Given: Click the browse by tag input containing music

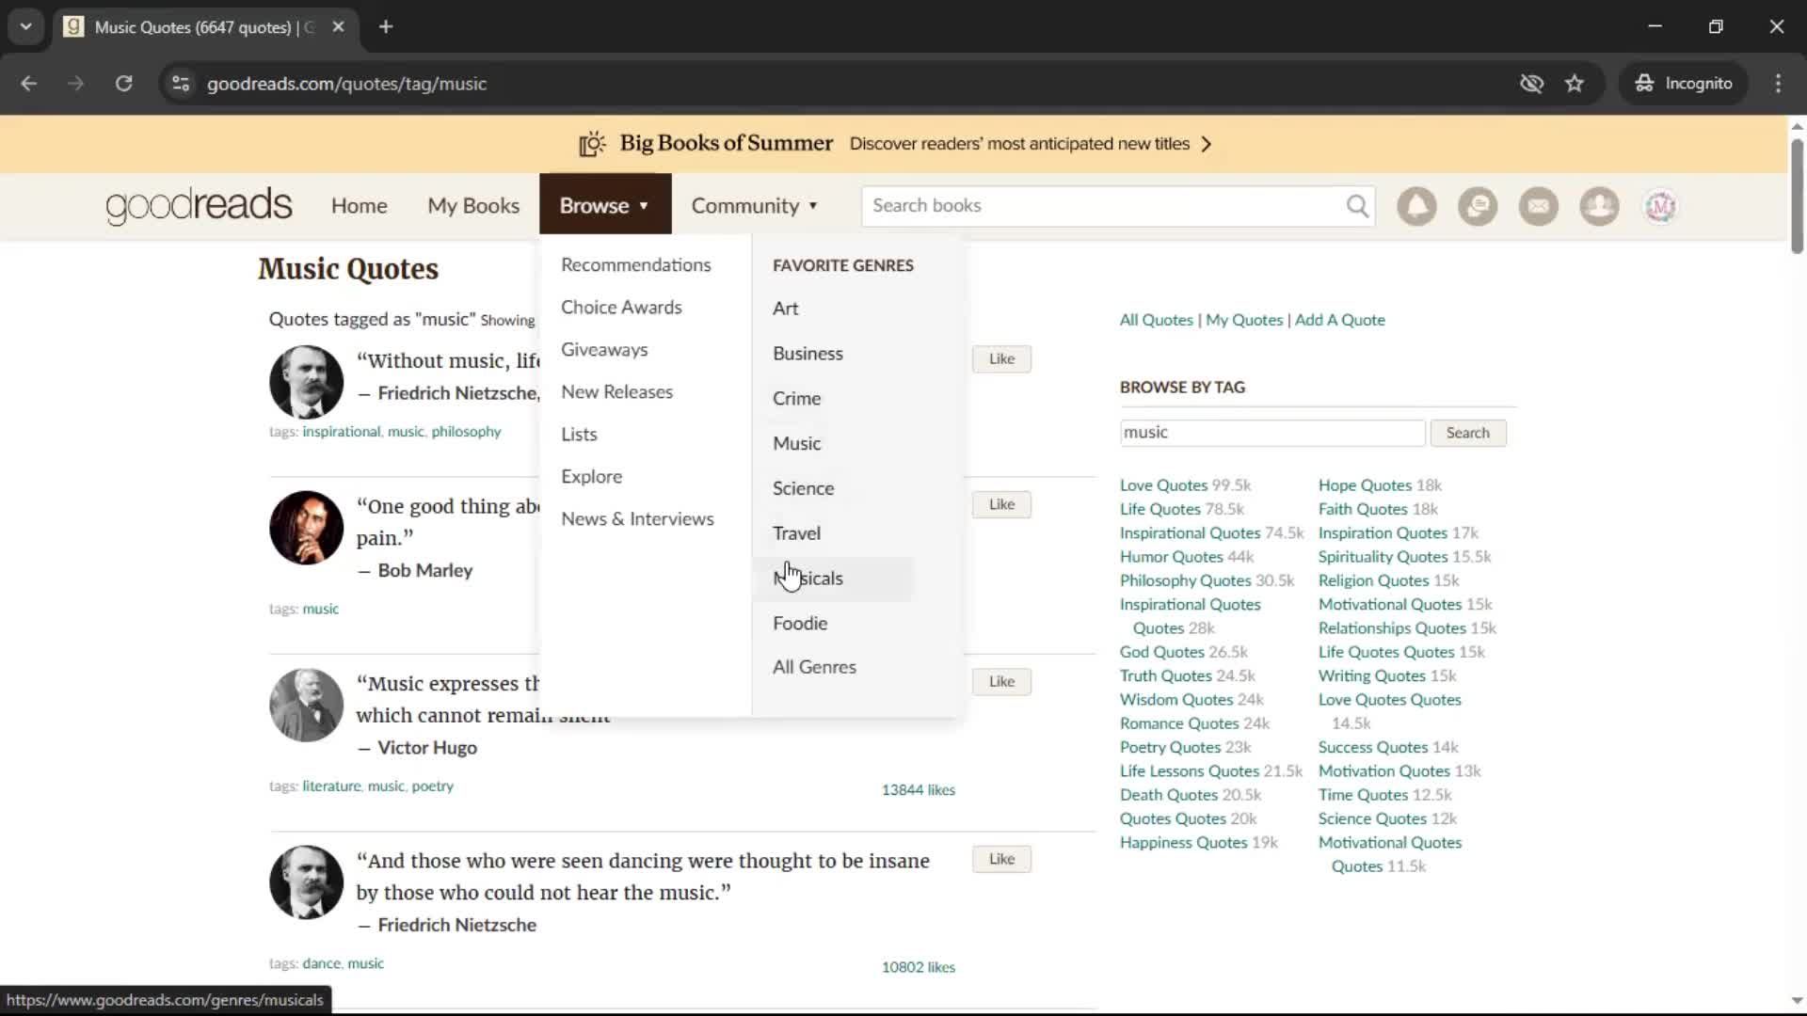Looking at the screenshot, I should 1272,433.
